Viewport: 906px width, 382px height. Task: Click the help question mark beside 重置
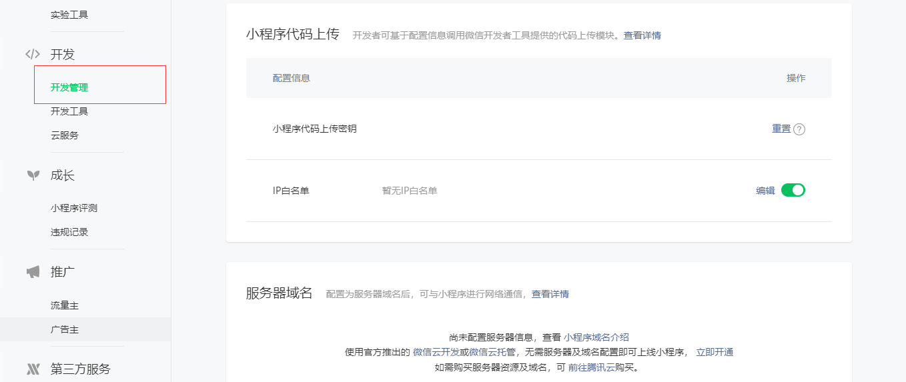pyautogui.click(x=799, y=129)
